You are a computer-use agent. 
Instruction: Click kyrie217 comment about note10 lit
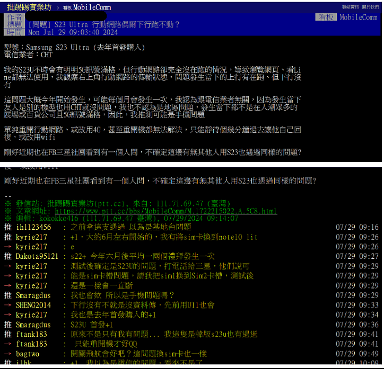(x=164, y=237)
